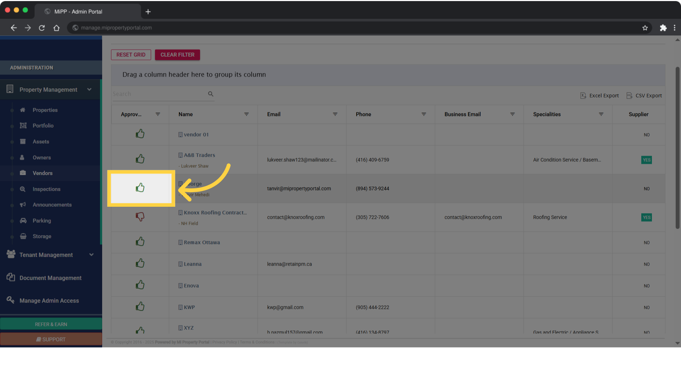Open Properties in the sidebar

pos(45,110)
